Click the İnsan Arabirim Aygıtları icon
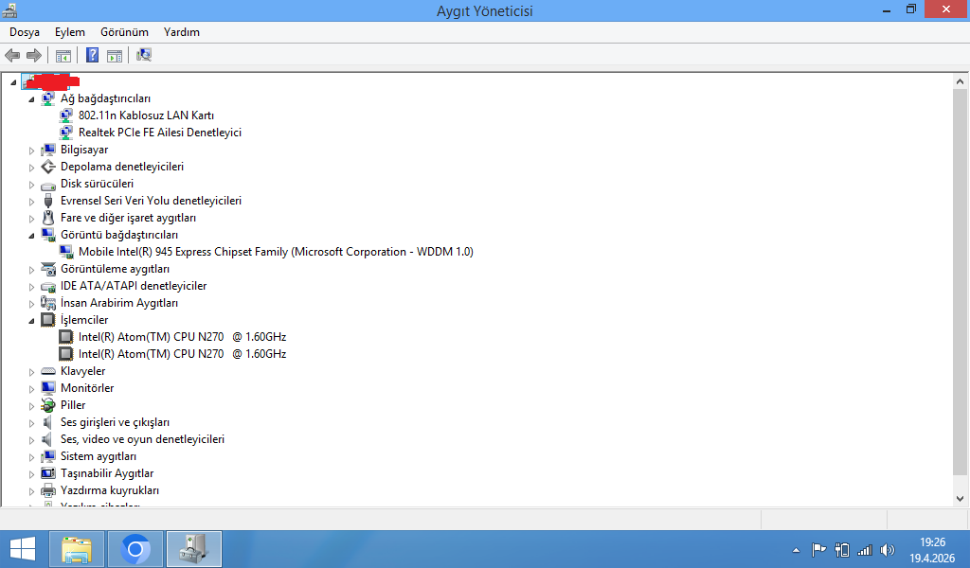The height and width of the screenshot is (568, 970). (48, 303)
